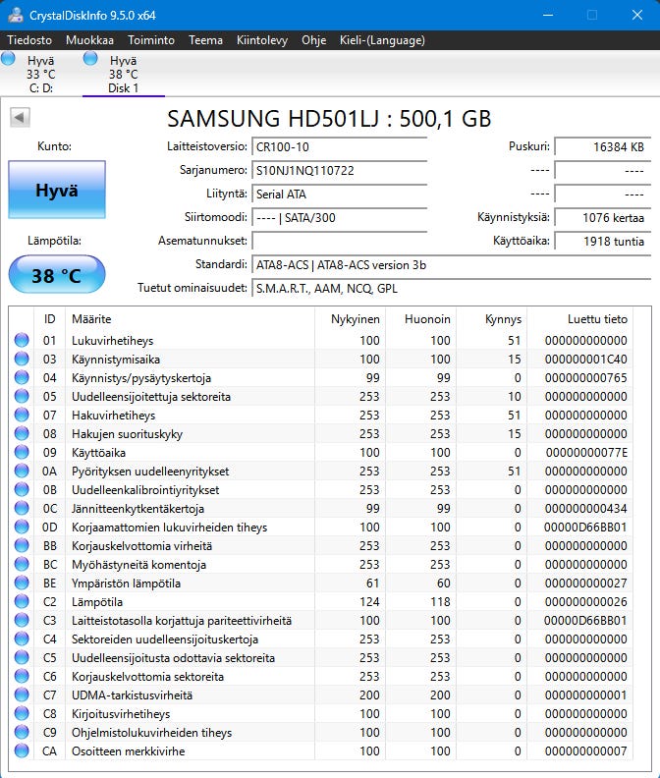This screenshot has height=778, width=660.
Task: Select the C: D: disk status orb
Action: [9, 60]
